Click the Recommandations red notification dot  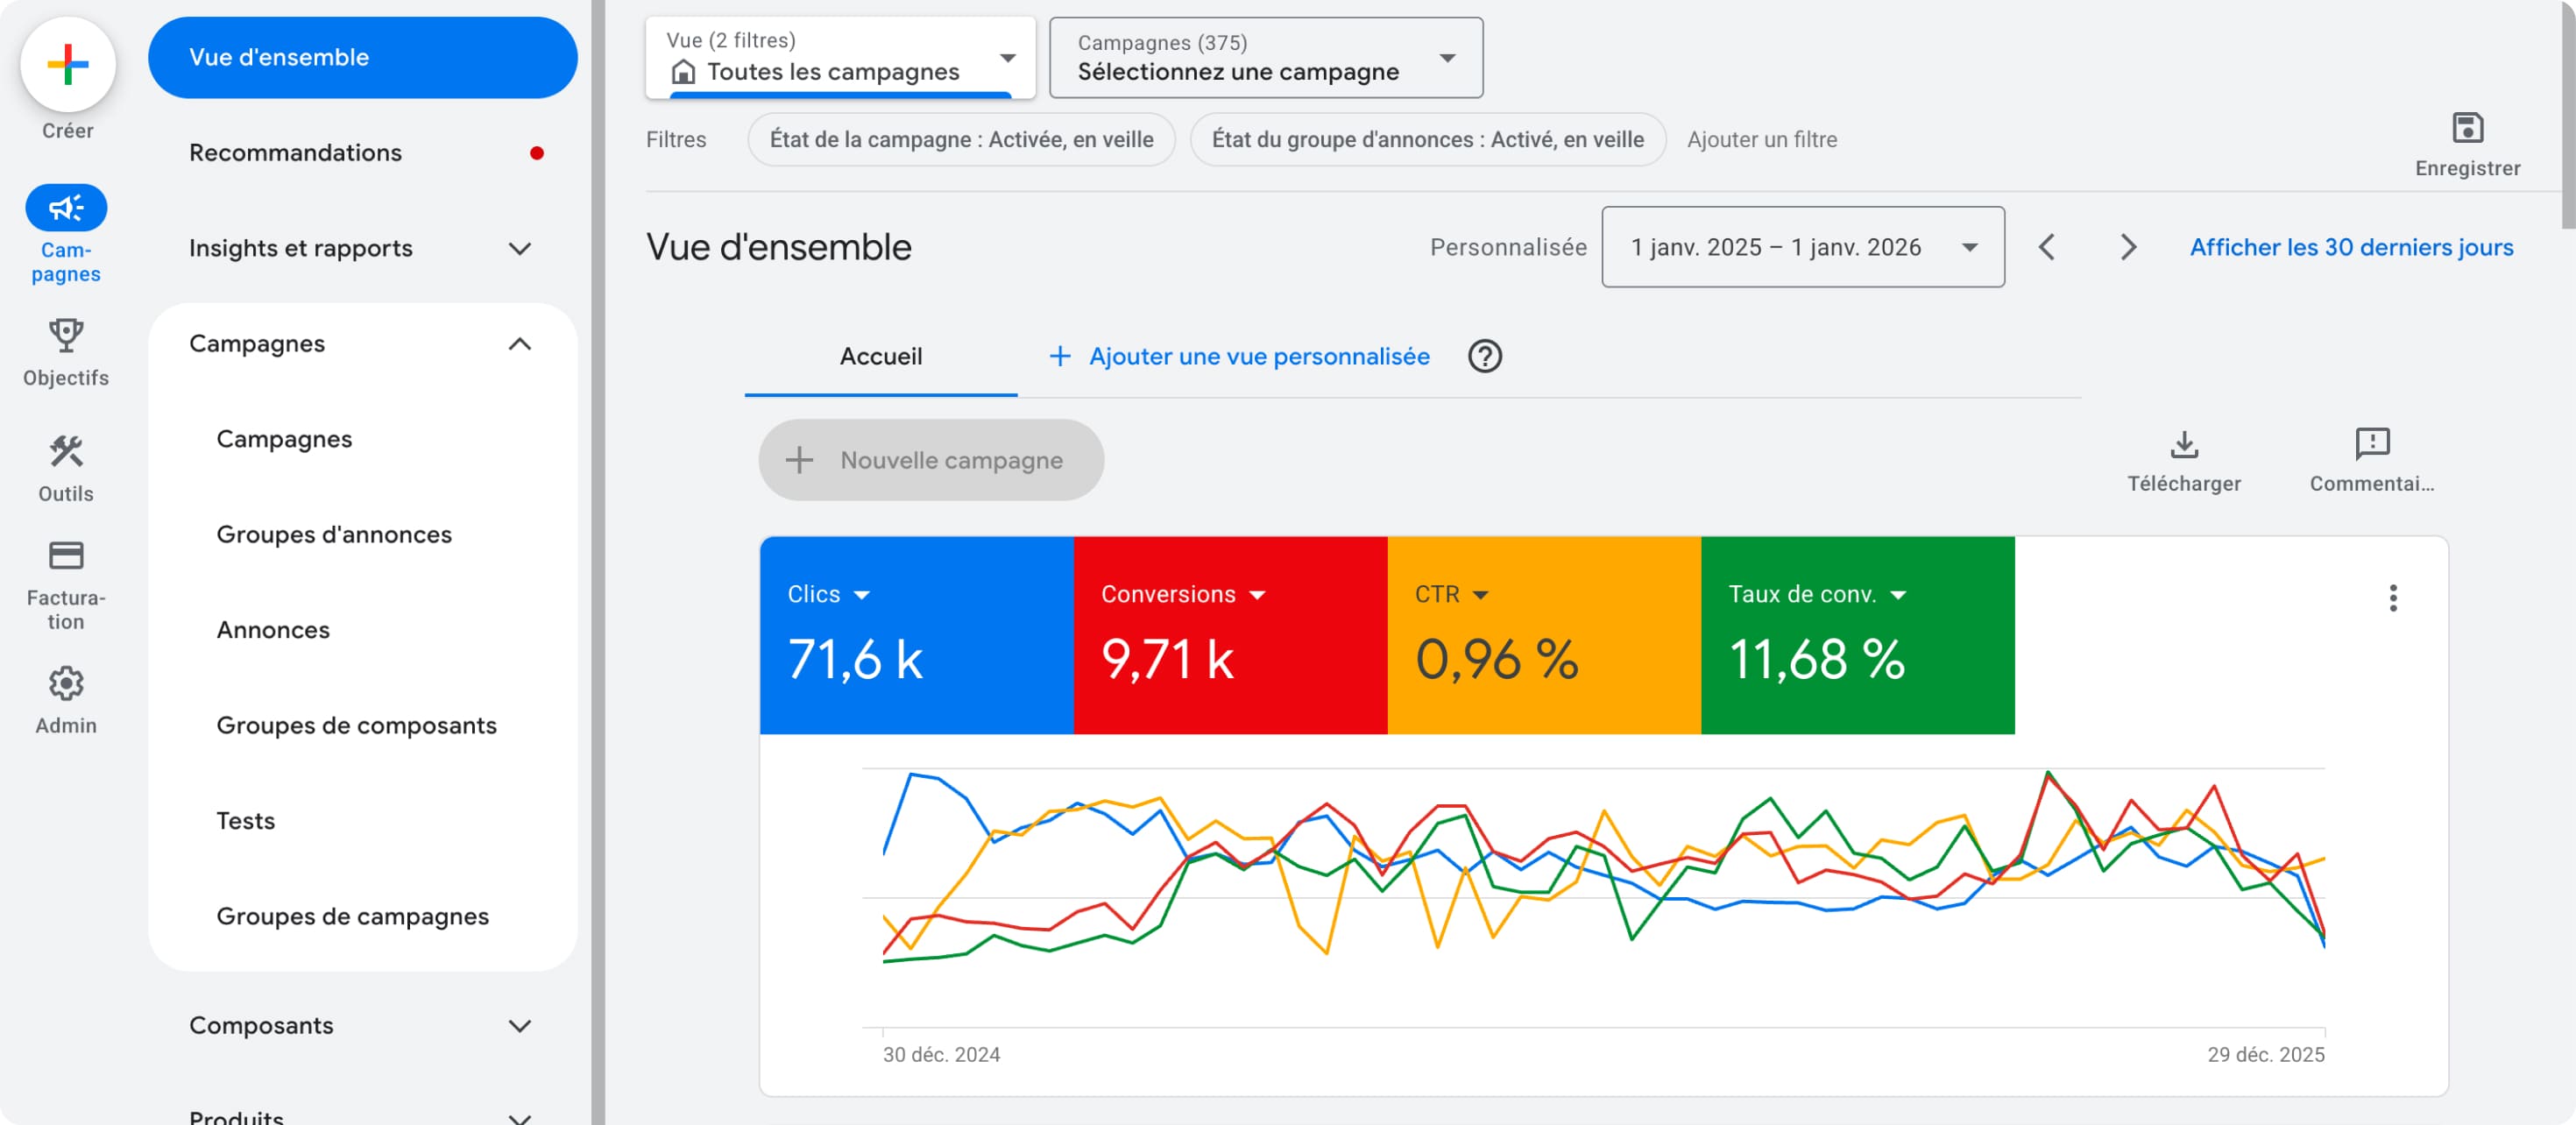tap(537, 153)
